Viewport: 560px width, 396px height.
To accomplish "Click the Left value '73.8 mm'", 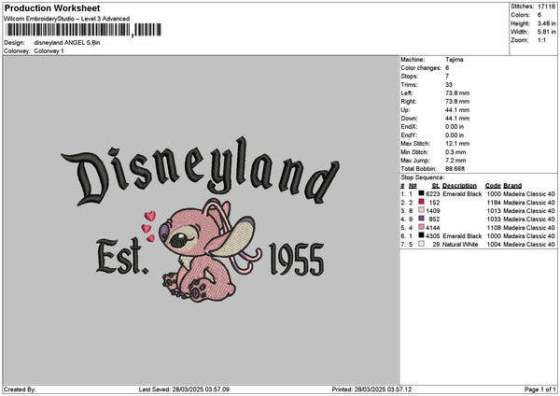I will point(457,92).
